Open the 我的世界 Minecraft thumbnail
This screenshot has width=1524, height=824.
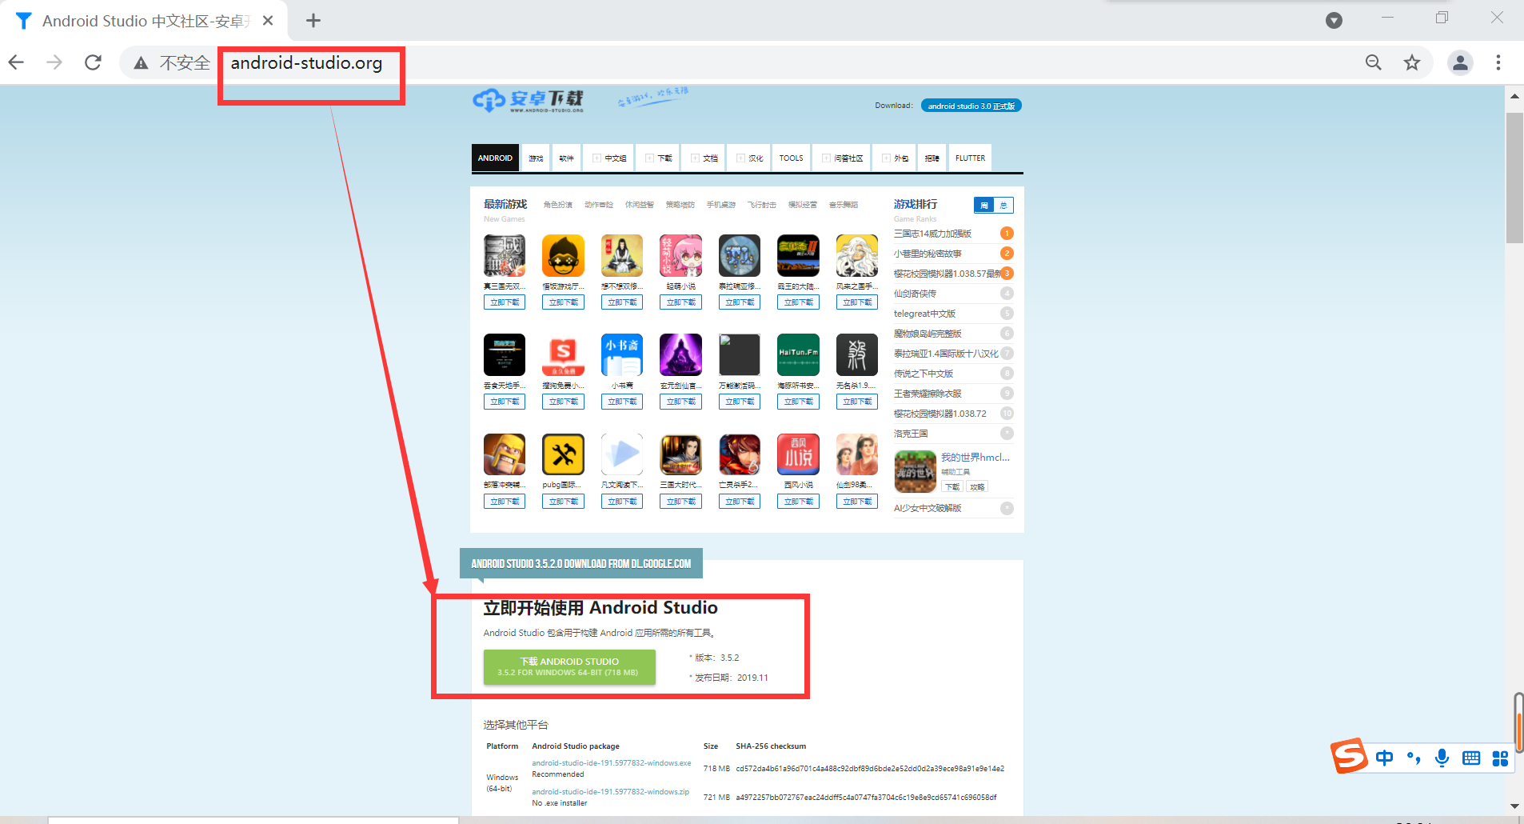pyautogui.click(x=915, y=471)
